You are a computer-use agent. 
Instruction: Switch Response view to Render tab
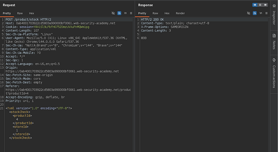180,13
